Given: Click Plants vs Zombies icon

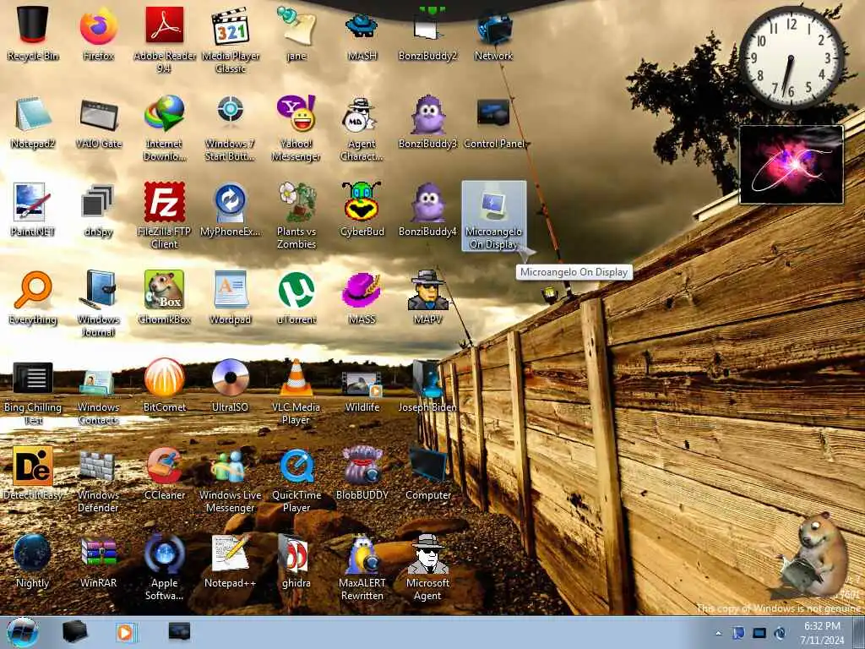Looking at the screenshot, I should [x=296, y=215].
